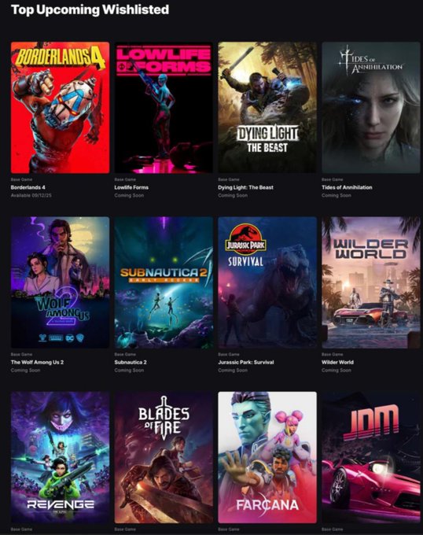The width and height of the screenshot is (423, 535).
Task: Open Dying Light The Beast cover image
Action: [267, 108]
